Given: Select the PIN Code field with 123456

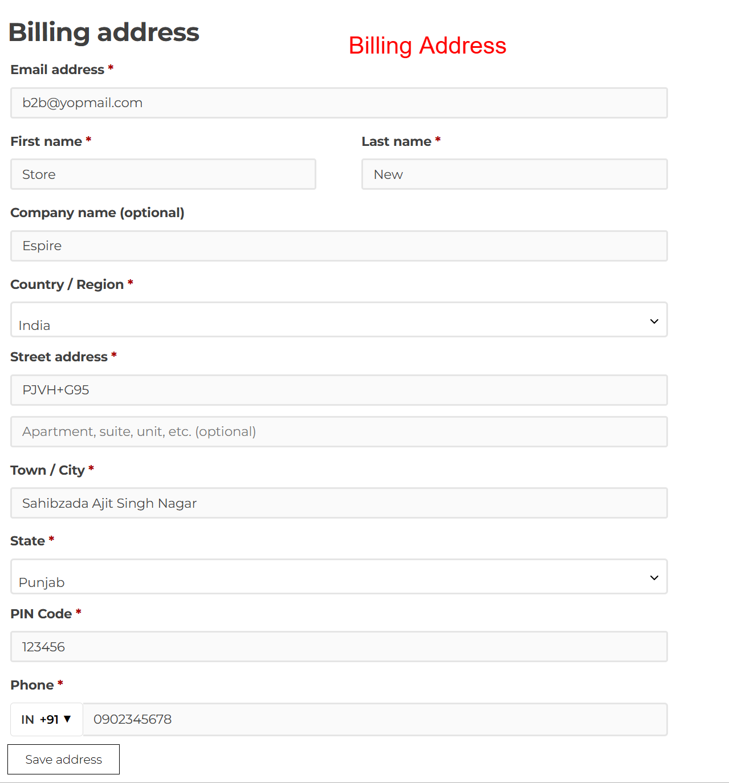Looking at the screenshot, I should tap(339, 646).
